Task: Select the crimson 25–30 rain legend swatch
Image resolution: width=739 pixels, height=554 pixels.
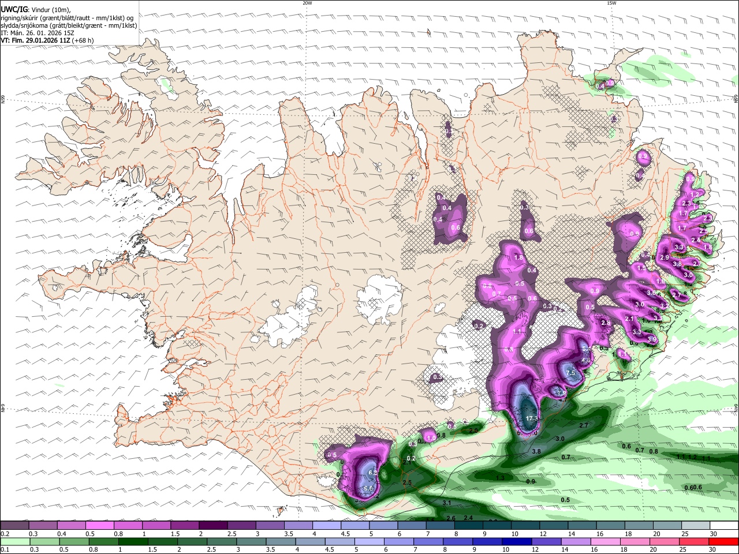Action: [693, 541]
